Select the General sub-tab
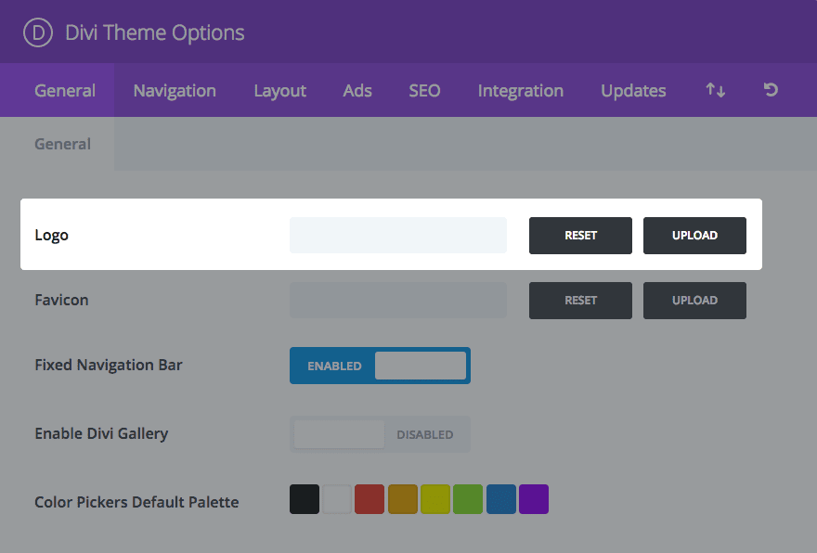Image resolution: width=817 pixels, height=553 pixels. tap(62, 144)
